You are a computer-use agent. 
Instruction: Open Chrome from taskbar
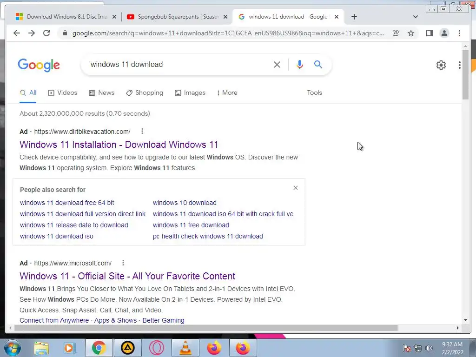[x=99, y=348]
